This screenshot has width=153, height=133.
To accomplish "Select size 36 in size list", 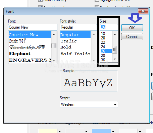I will point(106,60).
